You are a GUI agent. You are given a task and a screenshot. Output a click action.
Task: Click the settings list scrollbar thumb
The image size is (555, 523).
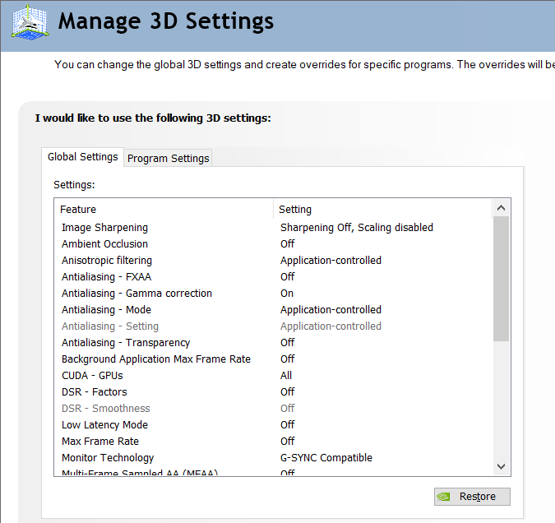point(501,280)
